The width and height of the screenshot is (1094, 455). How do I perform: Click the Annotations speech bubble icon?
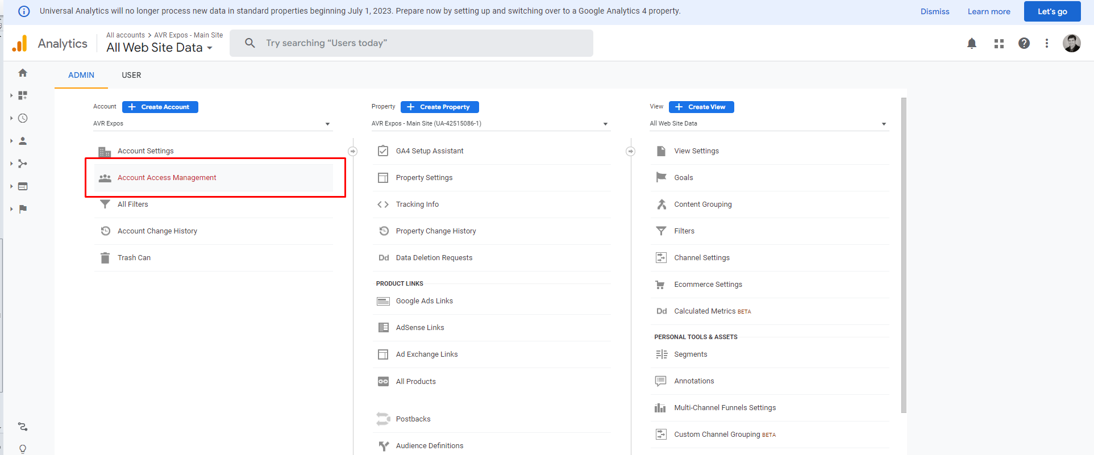[660, 381]
